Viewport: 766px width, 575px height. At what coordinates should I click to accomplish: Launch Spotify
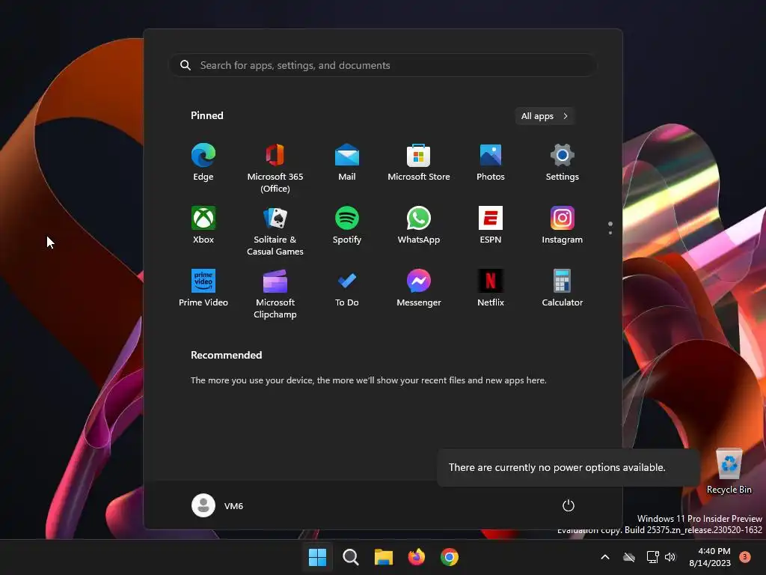tap(347, 225)
